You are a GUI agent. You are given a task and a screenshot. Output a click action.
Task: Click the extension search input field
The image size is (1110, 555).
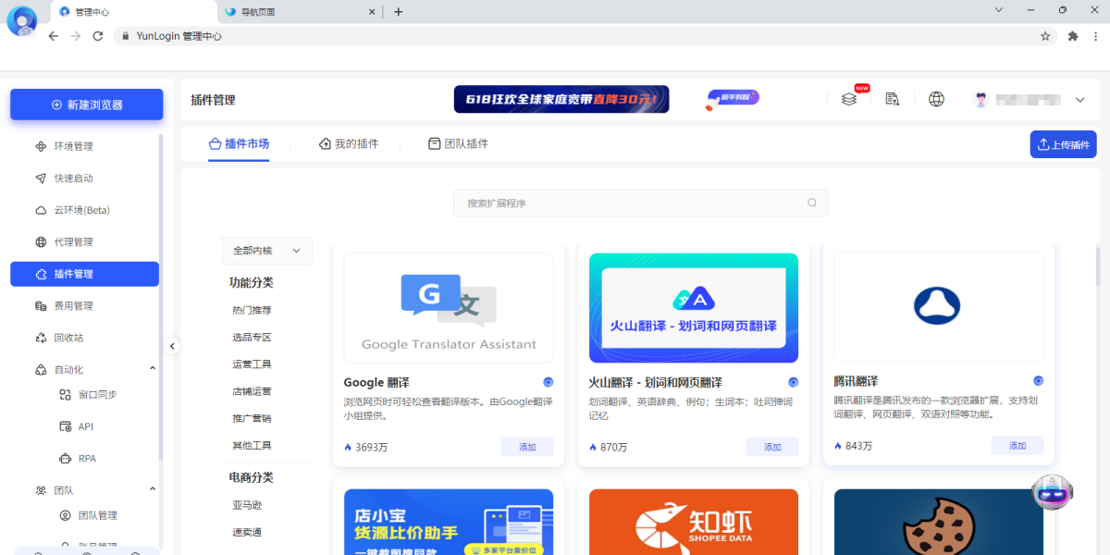[640, 203]
